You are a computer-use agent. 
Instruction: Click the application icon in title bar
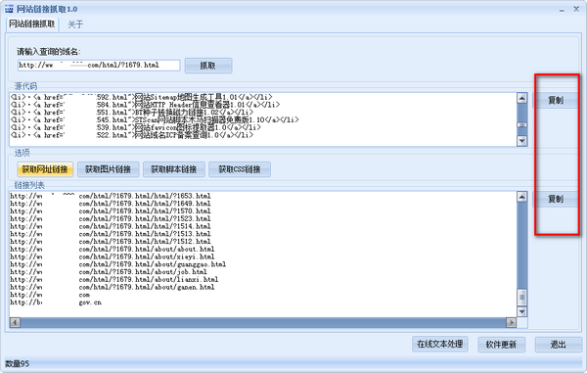[9, 9]
